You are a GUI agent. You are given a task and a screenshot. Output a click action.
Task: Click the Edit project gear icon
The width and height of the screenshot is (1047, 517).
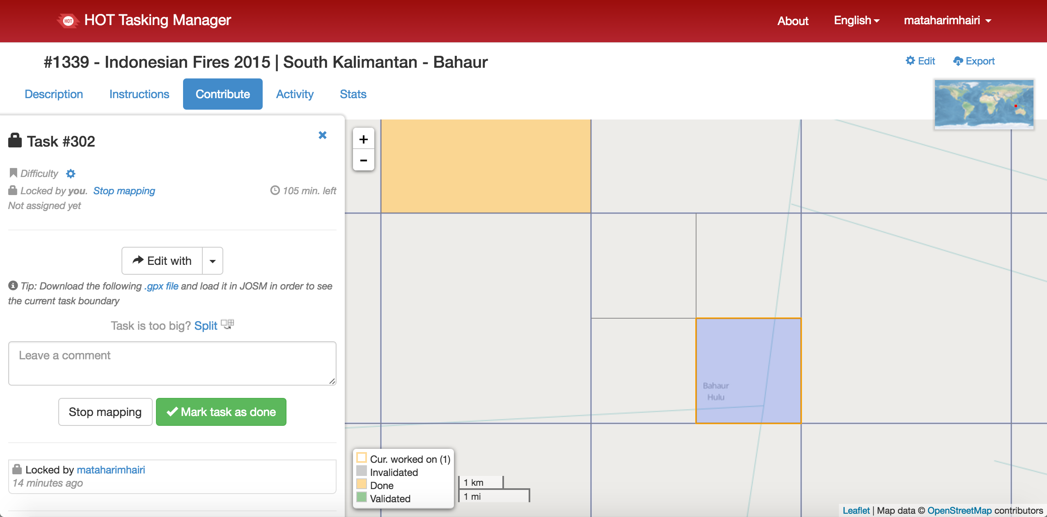coord(910,61)
